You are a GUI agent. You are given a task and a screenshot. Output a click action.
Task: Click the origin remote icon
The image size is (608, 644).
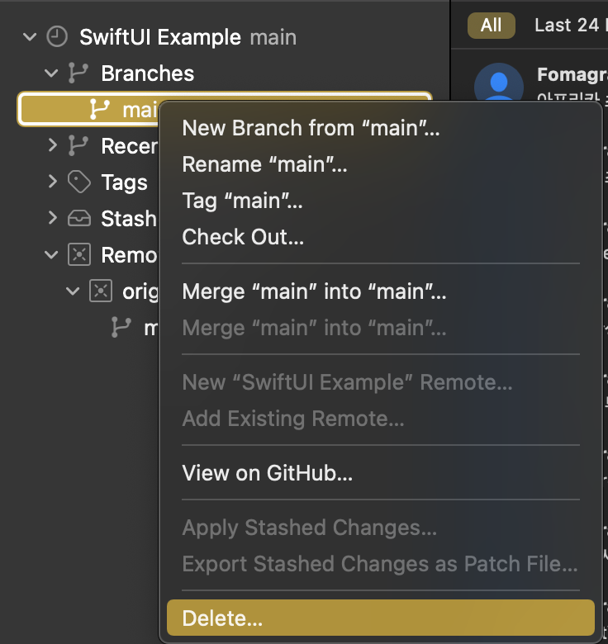[x=101, y=291]
